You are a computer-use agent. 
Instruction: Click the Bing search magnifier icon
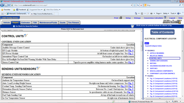180,5
